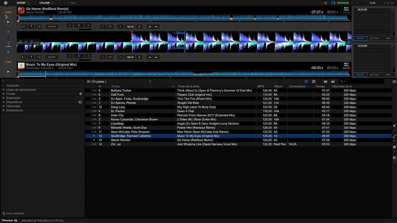Screen dimensions: 397x223
Task: Set cue point on deck B
Action: 31,57
